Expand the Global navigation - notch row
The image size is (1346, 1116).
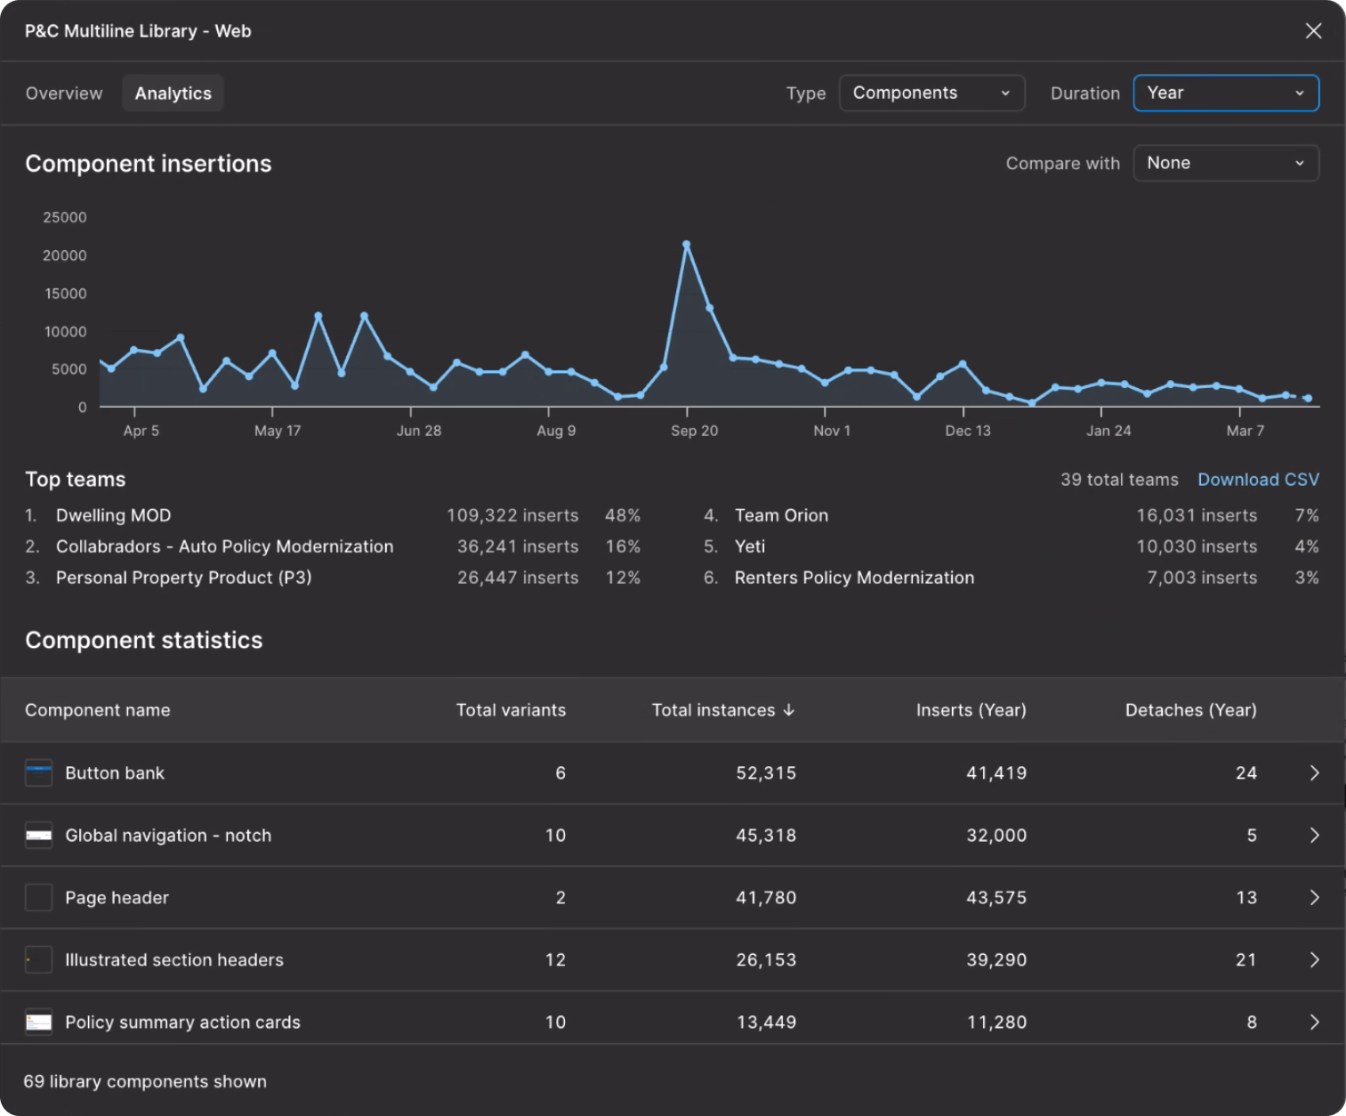tap(1314, 835)
